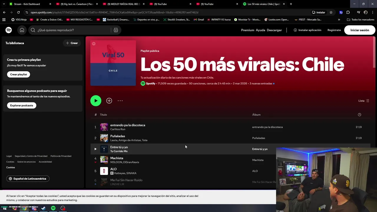Open Steam from the Windows taskbar
377x212 pixels.
[x=43, y=208]
